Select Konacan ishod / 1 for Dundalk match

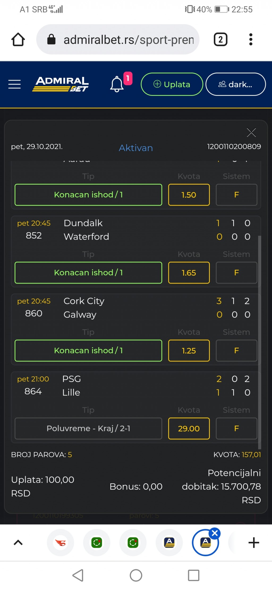[x=88, y=273]
